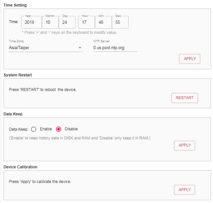This screenshot has height=203, width=213.
Task: Click the Min. field showing 48
Action: coord(103,22)
